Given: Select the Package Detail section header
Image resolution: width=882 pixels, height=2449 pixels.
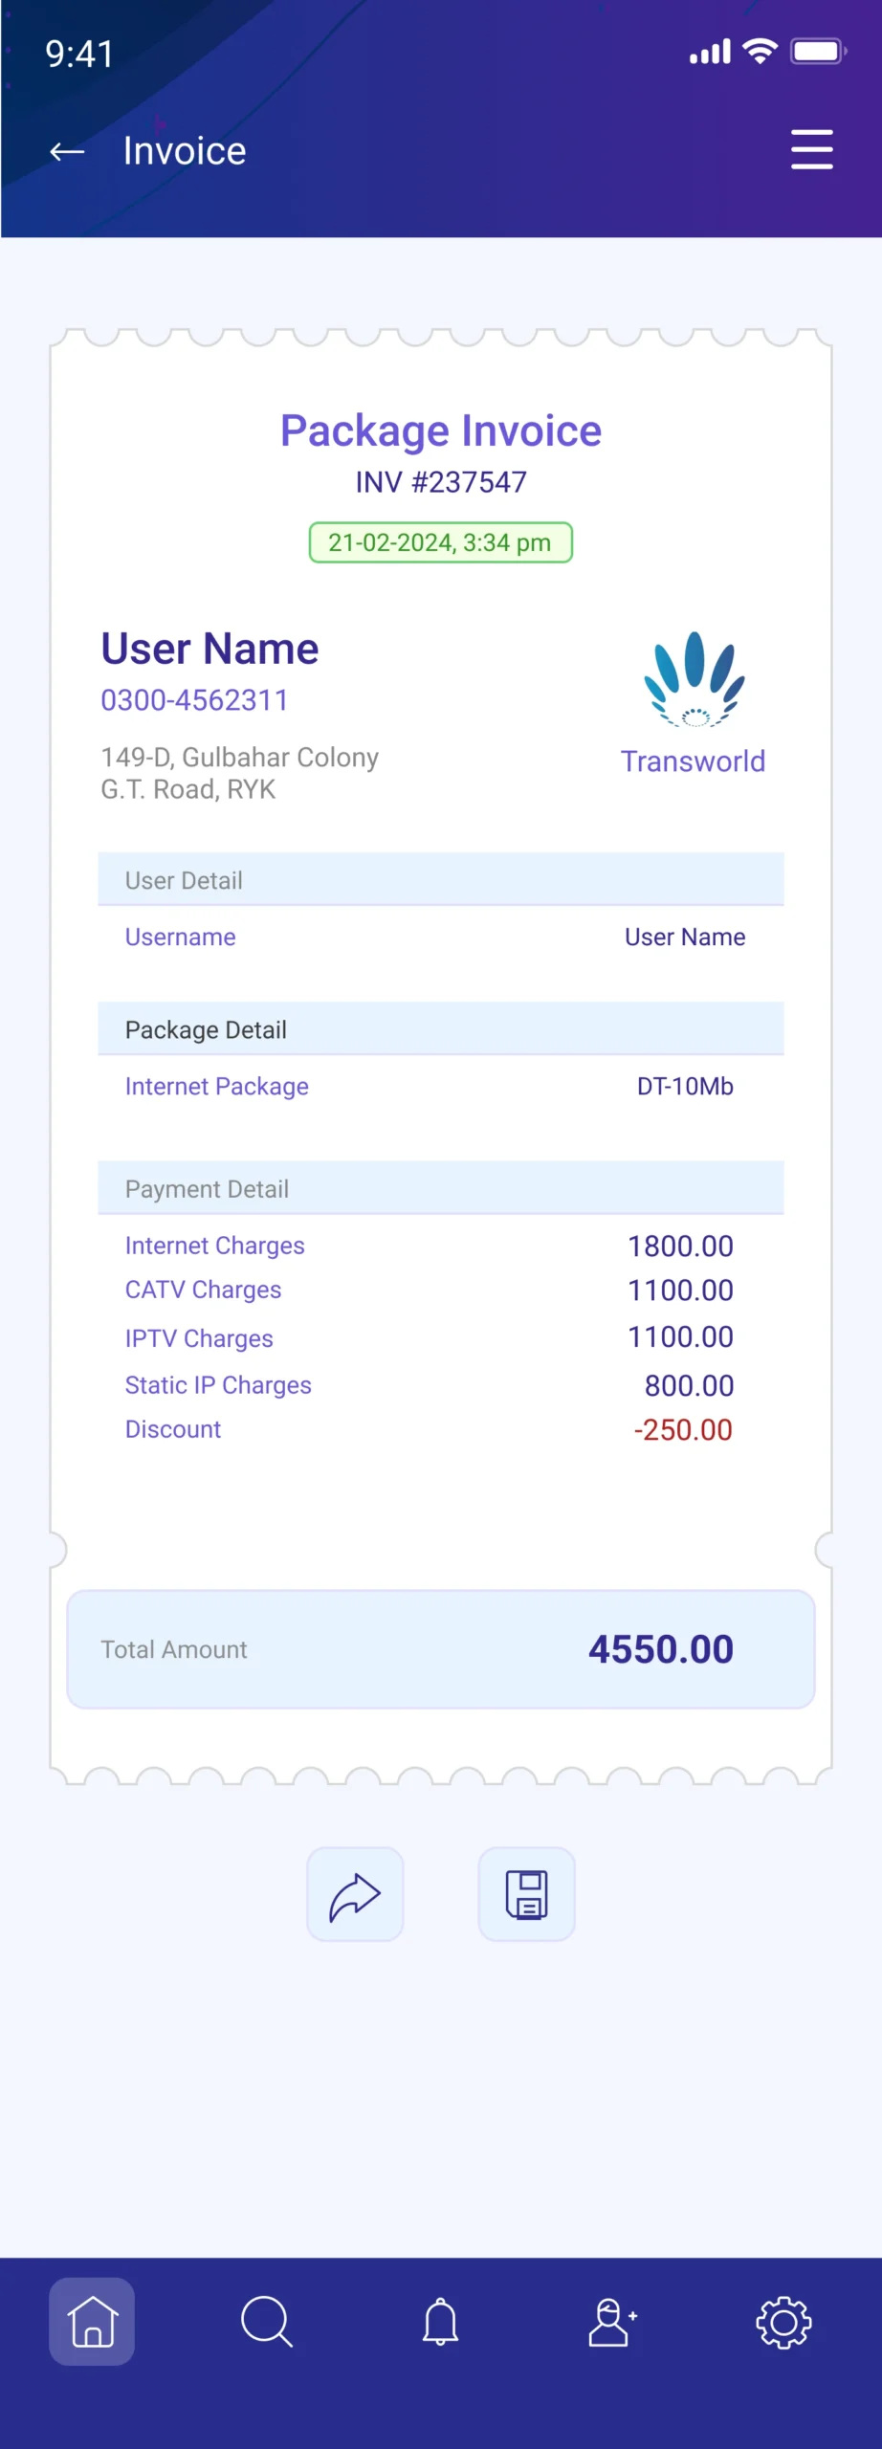Looking at the screenshot, I should [x=440, y=1029].
